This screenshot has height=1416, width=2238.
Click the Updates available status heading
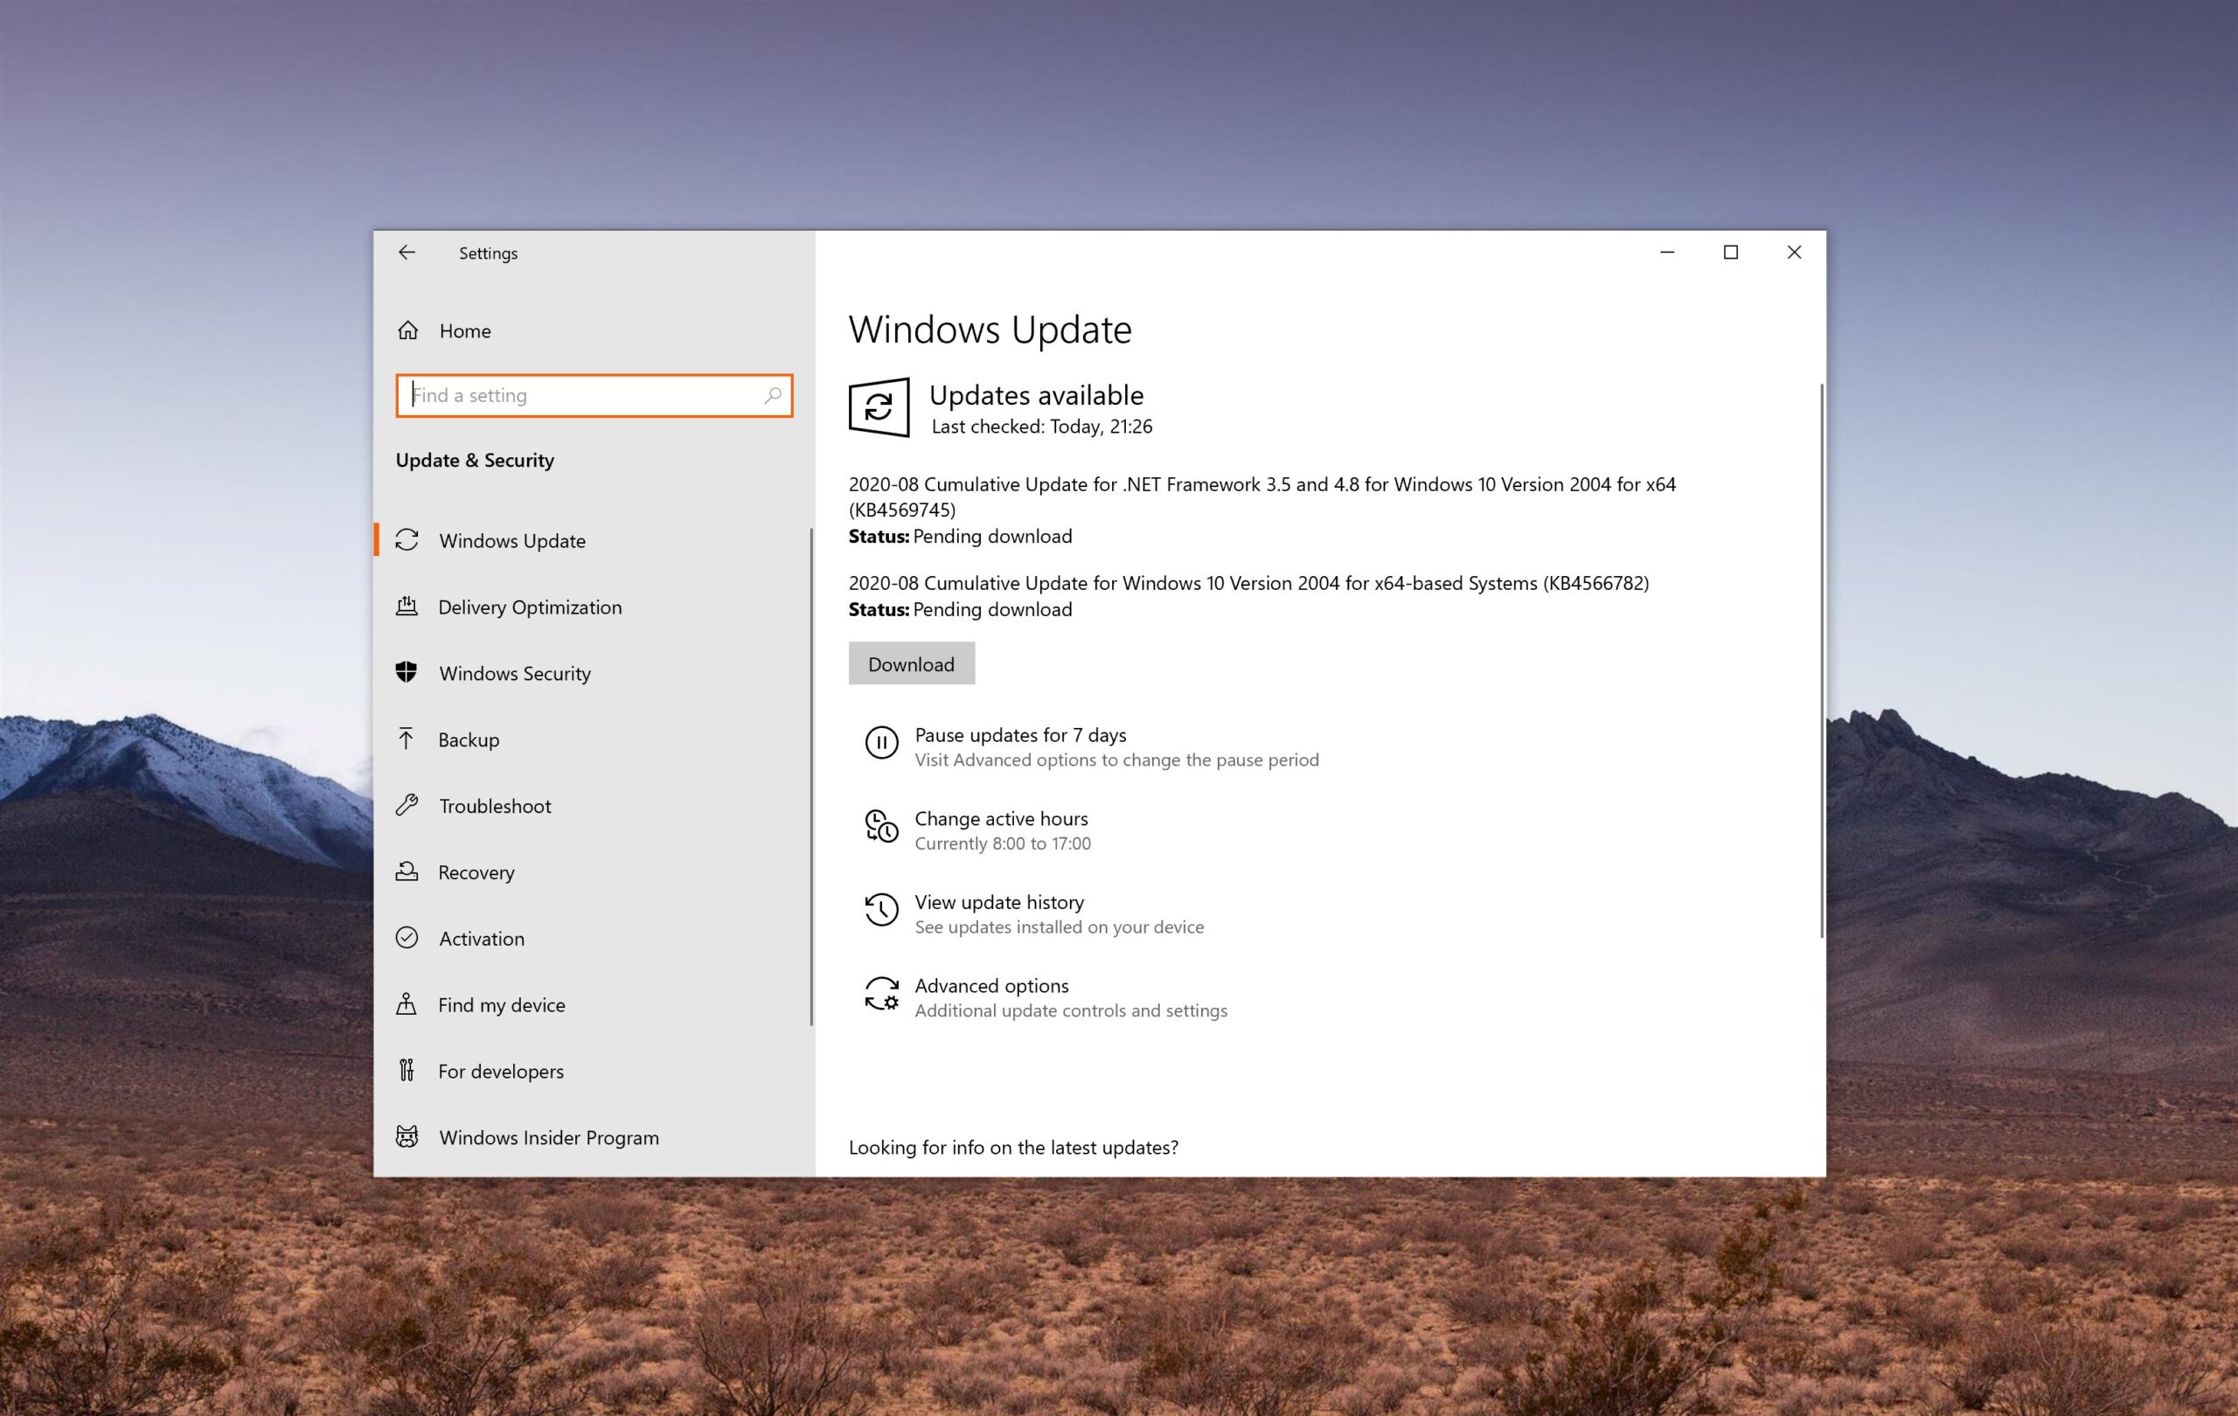pyautogui.click(x=1036, y=395)
